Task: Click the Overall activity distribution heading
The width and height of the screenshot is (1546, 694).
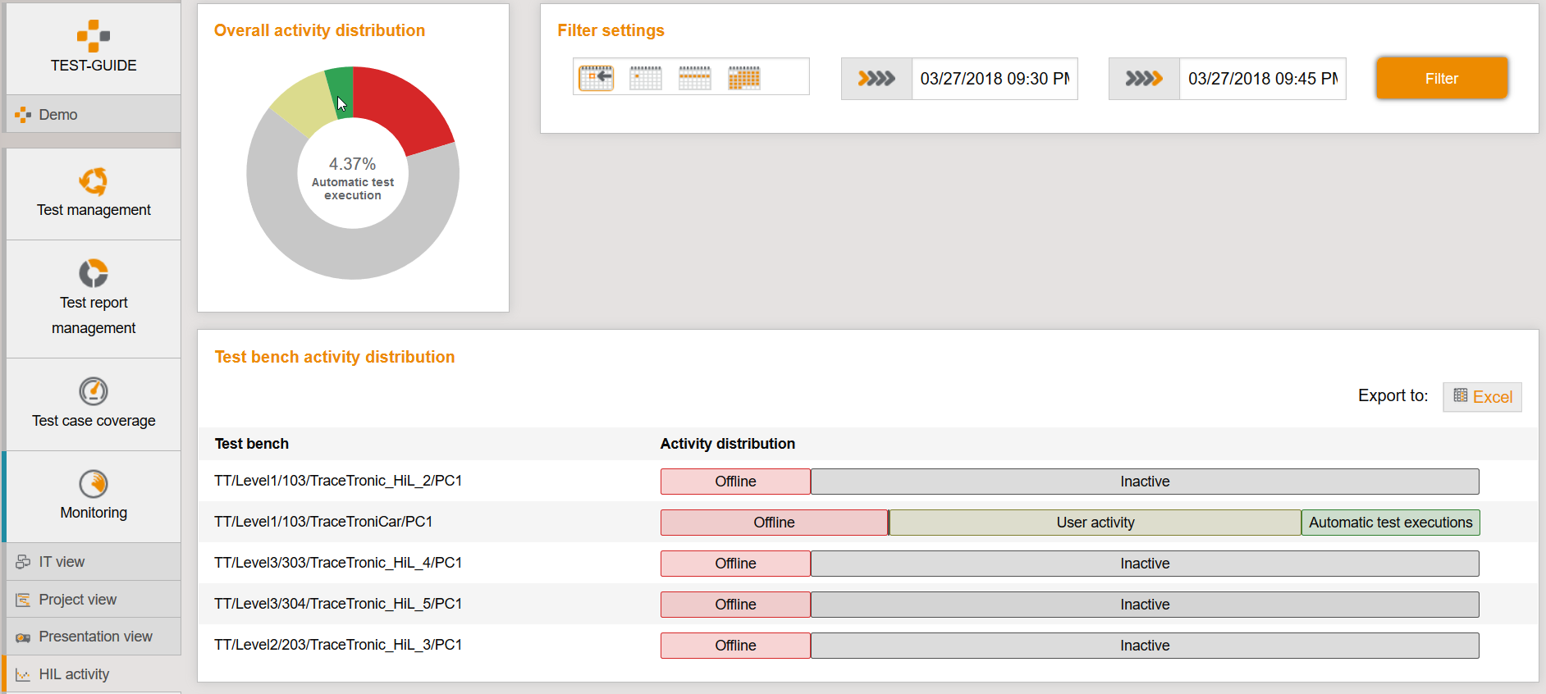Action: (x=319, y=30)
